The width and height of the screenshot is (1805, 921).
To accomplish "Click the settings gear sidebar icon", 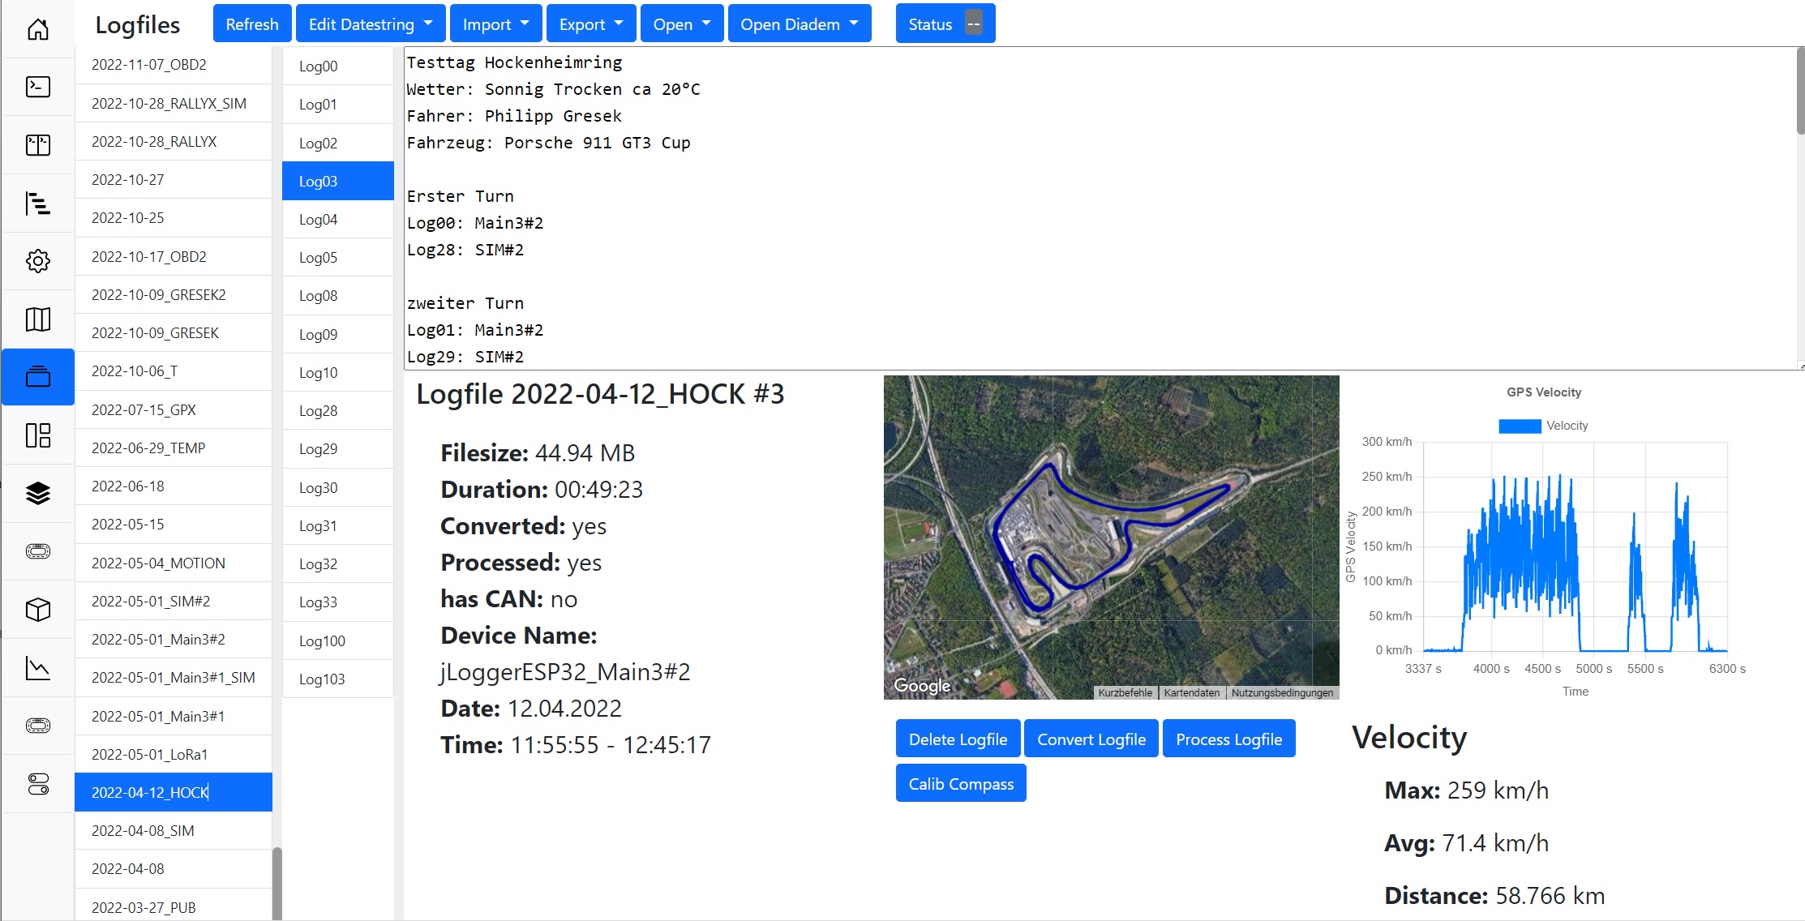I will pos(38,261).
